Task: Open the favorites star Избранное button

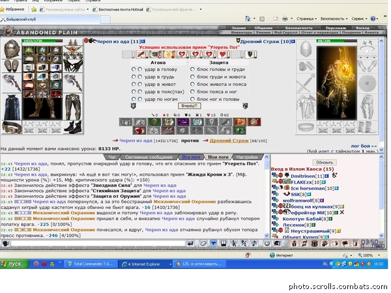Action: click(x=12, y=10)
